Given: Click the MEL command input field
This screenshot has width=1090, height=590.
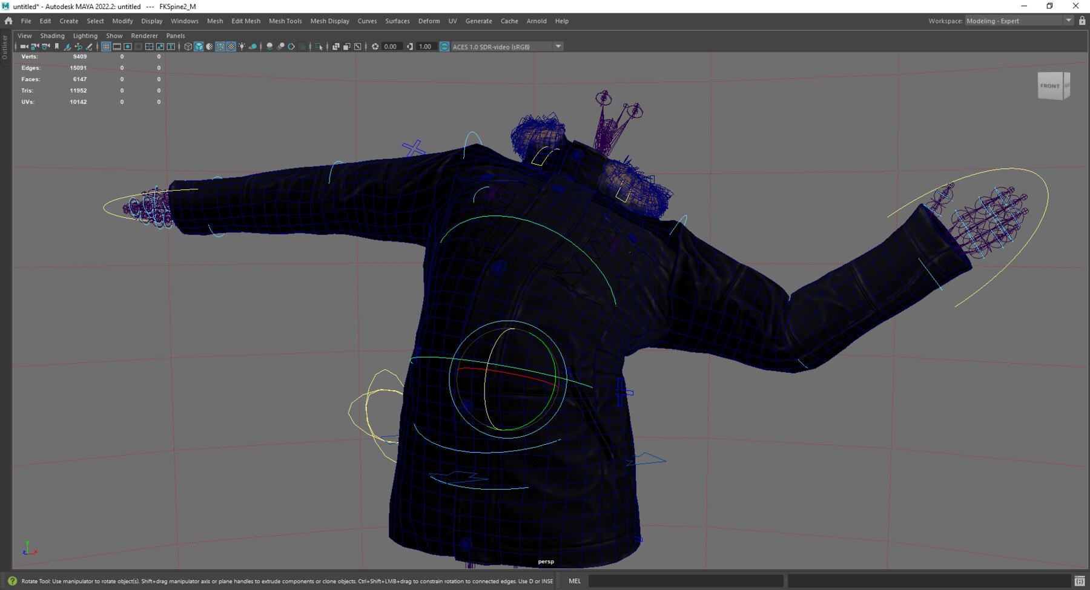Looking at the screenshot, I should point(684,581).
